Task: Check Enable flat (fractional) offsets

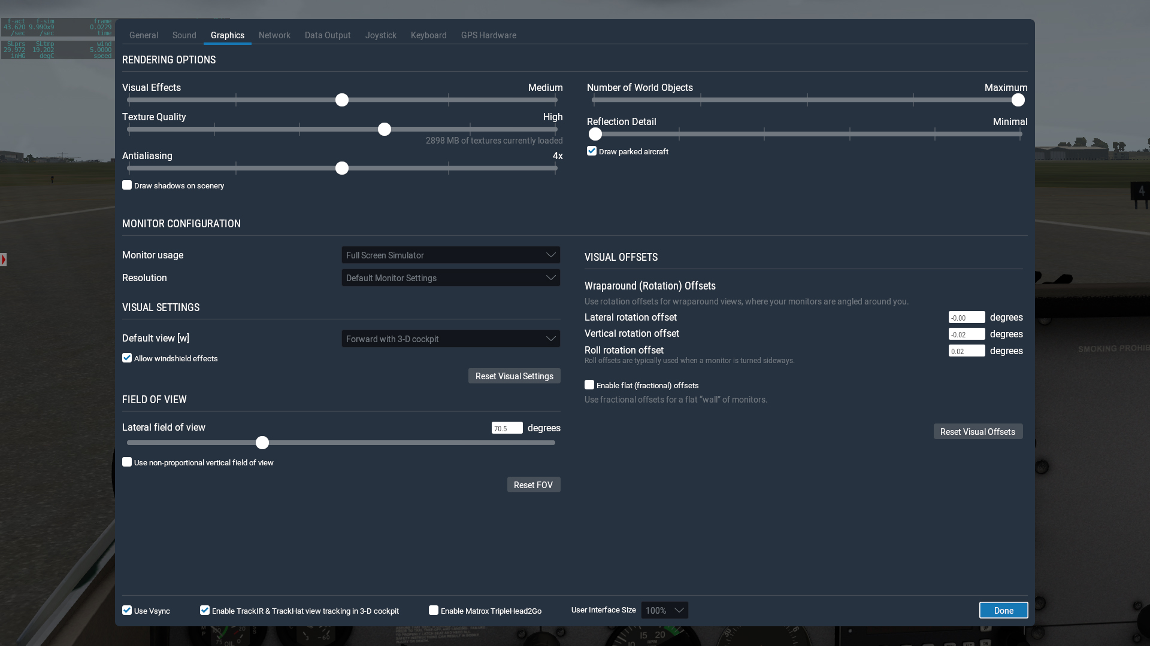Action: point(589,385)
